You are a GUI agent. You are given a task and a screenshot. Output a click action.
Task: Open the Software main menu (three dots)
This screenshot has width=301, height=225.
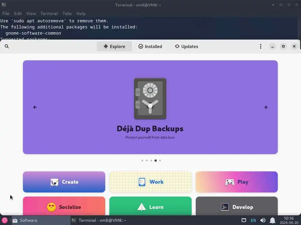point(260,46)
